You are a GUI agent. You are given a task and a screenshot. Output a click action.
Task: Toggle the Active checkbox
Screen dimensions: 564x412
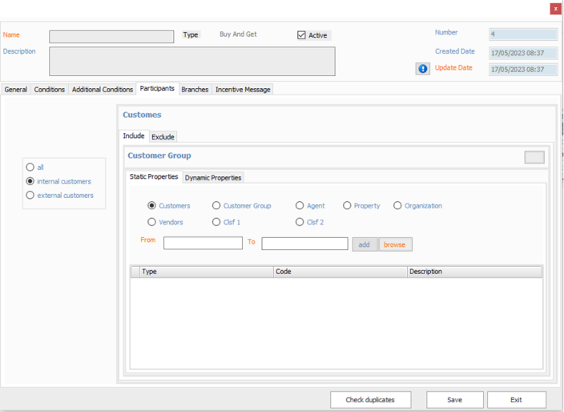(302, 35)
